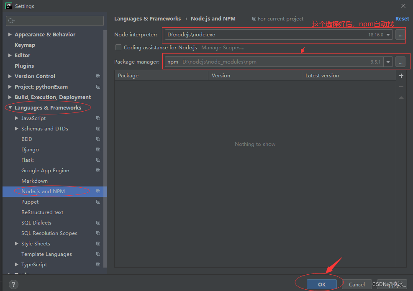This screenshot has height=291, width=413.
Task: Browse for package manager with ellipsis button
Action: click(x=400, y=62)
